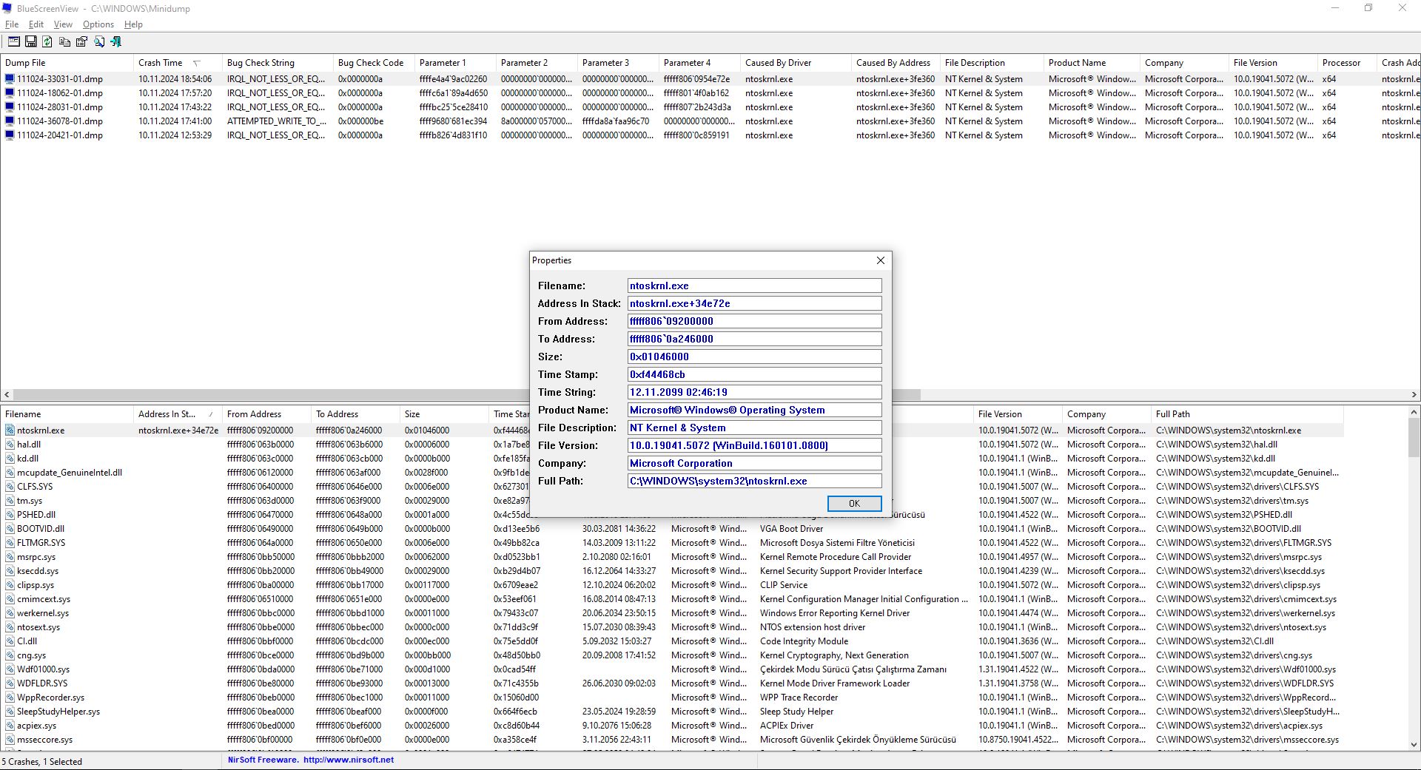1421x770 pixels.
Task: Click the Size field in Properties dialog
Action: pyautogui.click(x=754, y=357)
